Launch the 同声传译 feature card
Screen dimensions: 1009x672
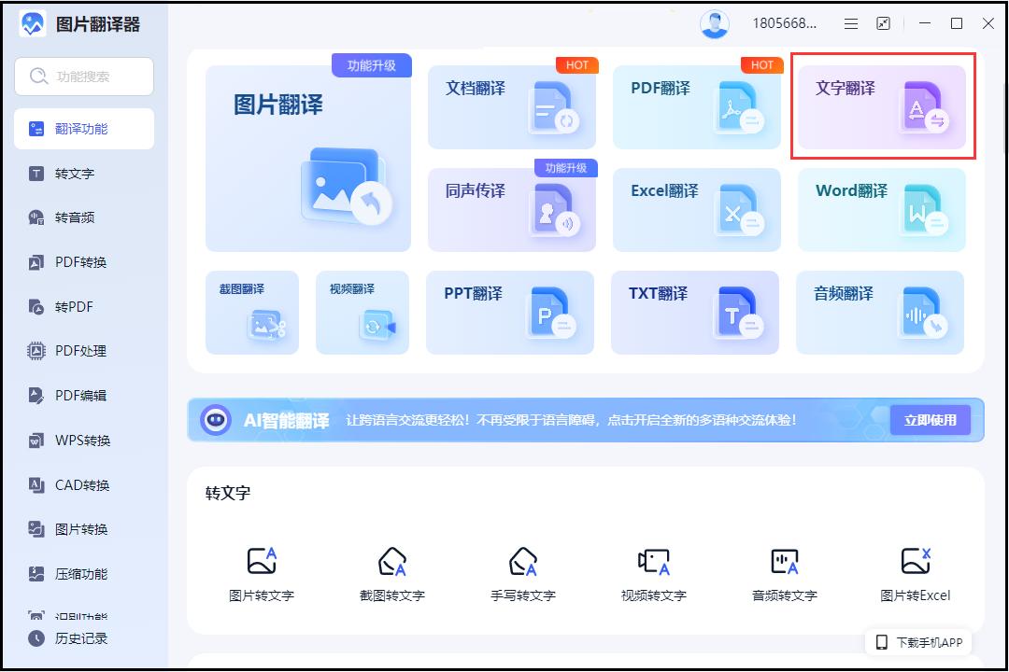(x=511, y=209)
